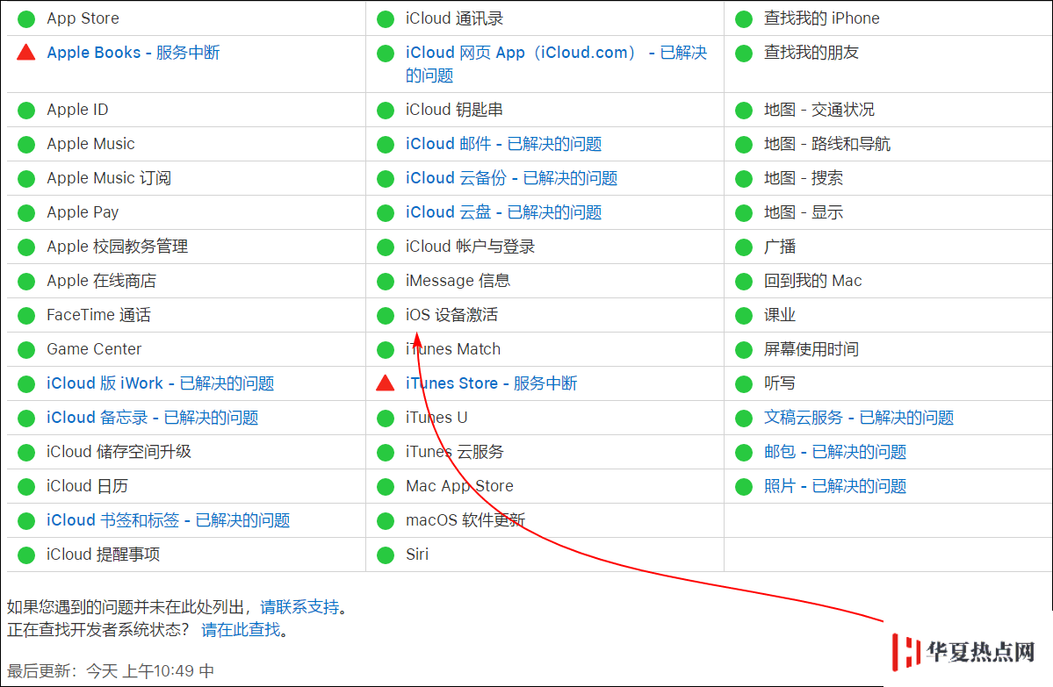1053x687 pixels.
Task: Open 邮包 已解决的问题 link
Action: tap(834, 452)
